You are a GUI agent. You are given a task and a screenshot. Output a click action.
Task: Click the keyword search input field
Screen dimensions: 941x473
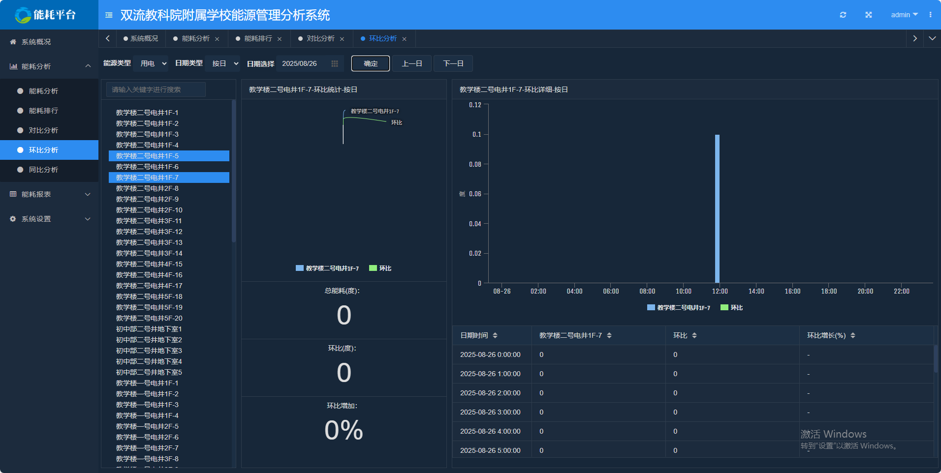[156, 89]
